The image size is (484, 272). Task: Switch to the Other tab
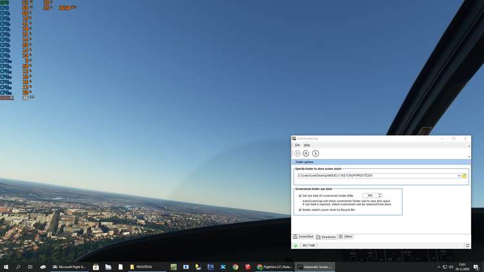(346, 237)
